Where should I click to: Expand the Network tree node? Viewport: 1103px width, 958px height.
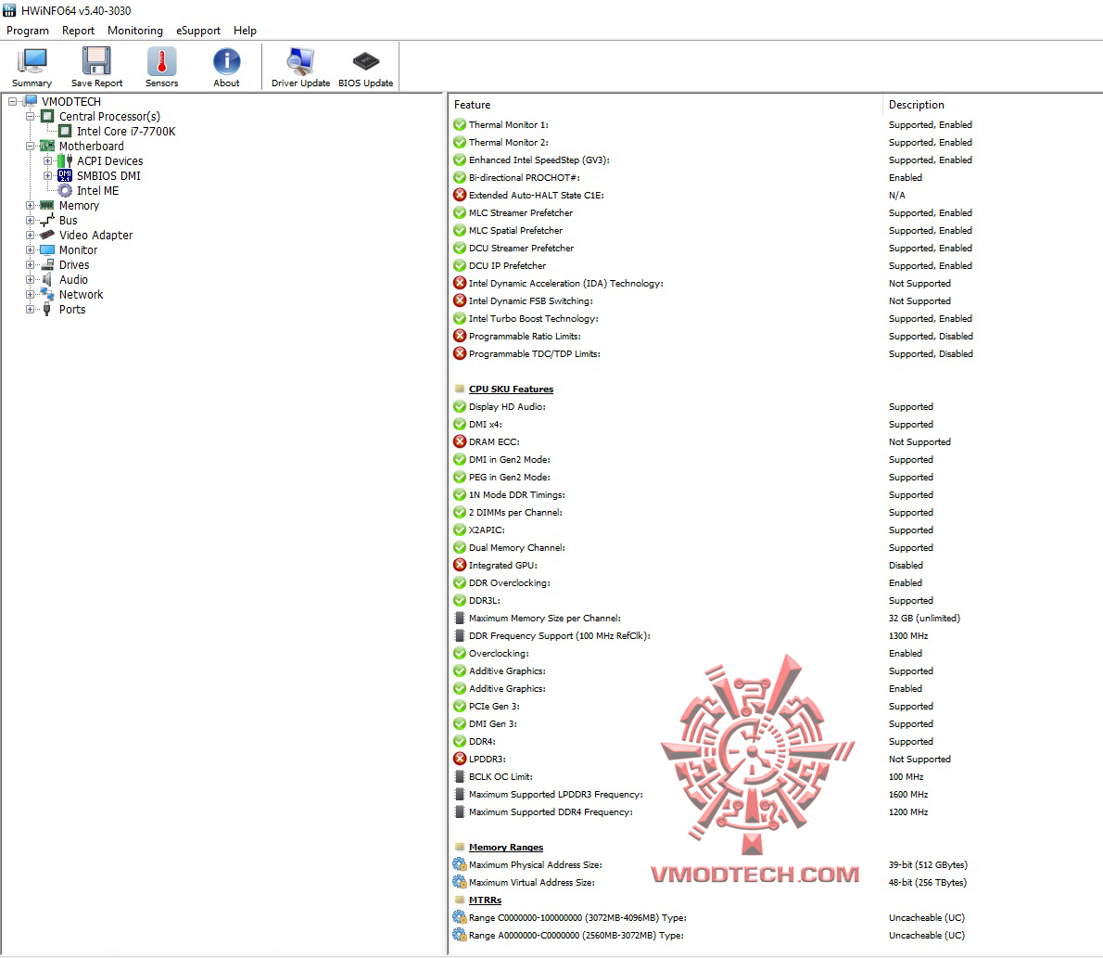[x=30, y=294]
